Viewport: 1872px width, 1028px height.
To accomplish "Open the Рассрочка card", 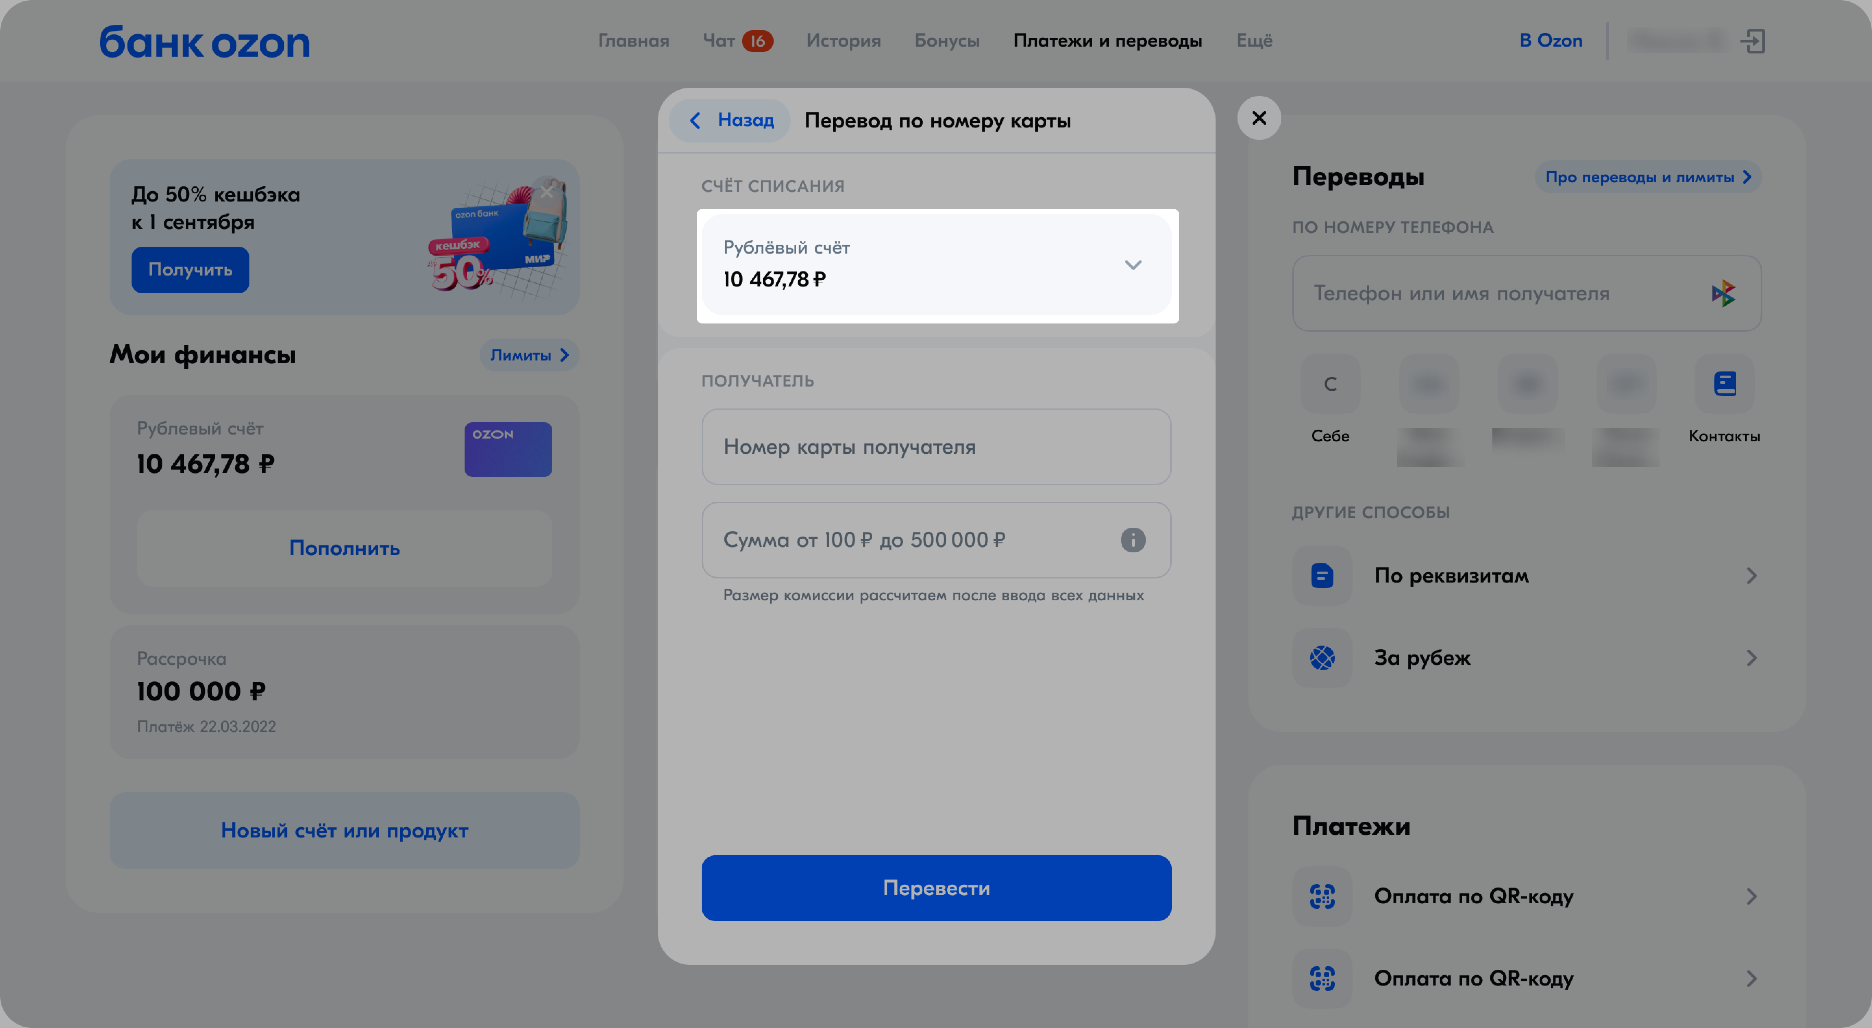I will pyautogui.click(x=344, y=692).
